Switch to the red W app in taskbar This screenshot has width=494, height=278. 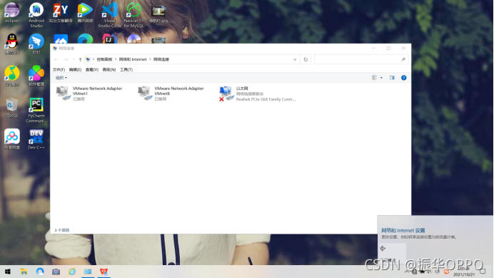[104, 272]
